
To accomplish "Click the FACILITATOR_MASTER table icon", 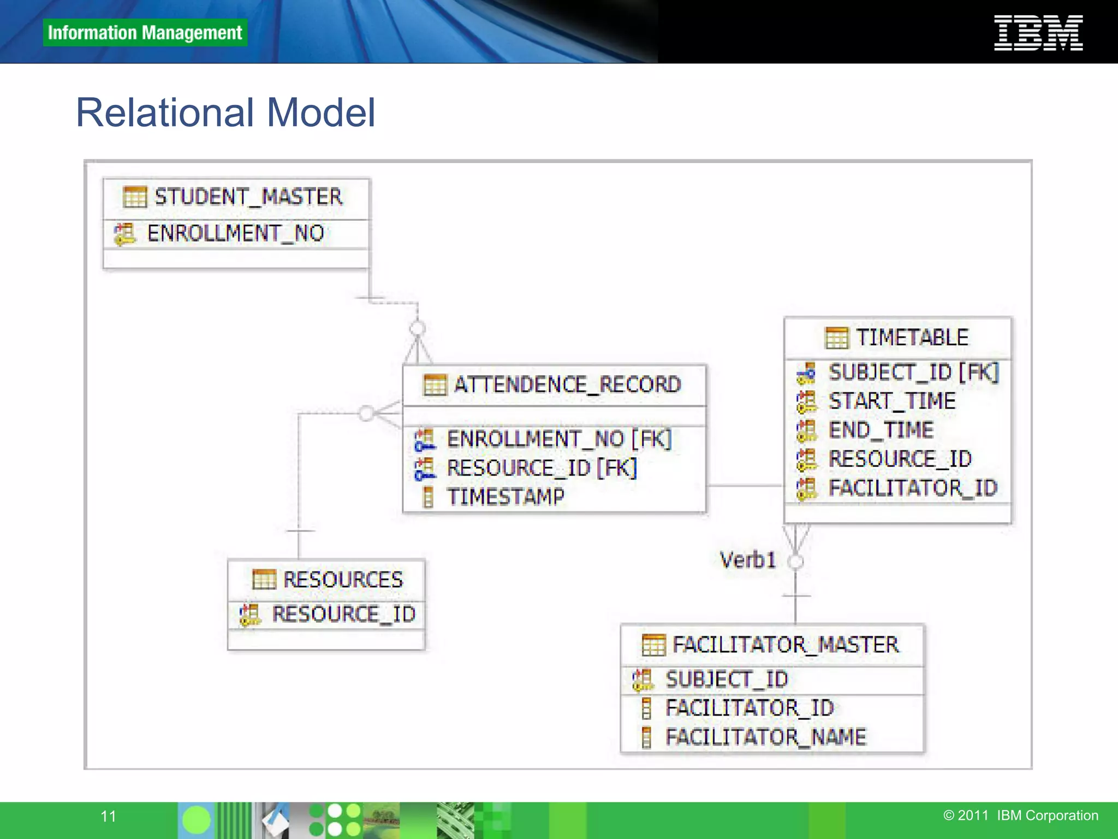I will (x=653, y=645).
